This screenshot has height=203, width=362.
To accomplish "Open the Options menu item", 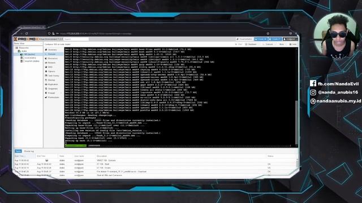I will [53, 72].
